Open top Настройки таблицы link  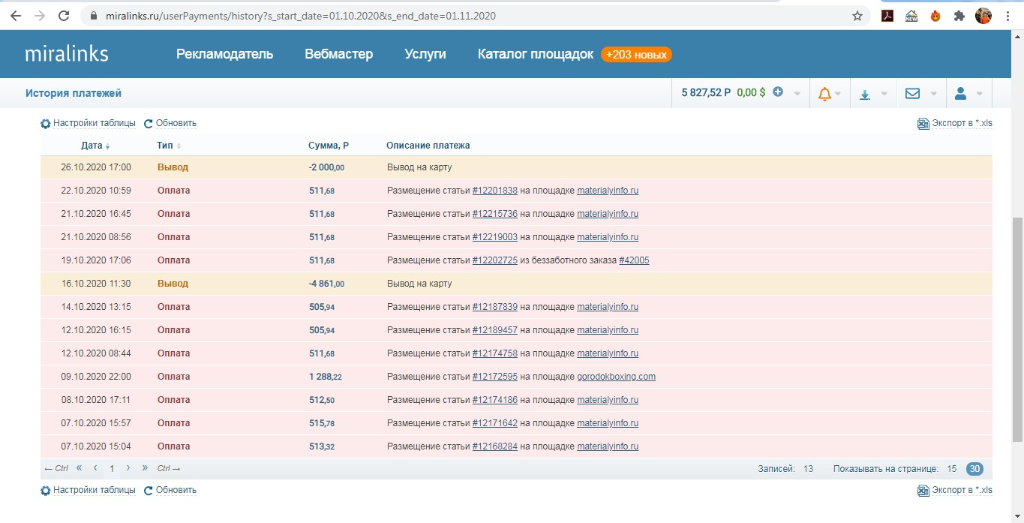tap(95, 123)
